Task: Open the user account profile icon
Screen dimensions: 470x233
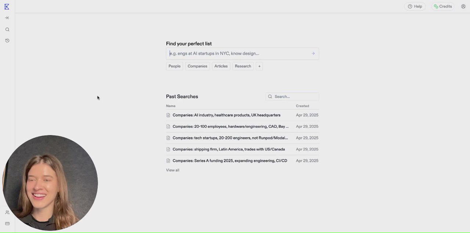Action: pos(463,6)
